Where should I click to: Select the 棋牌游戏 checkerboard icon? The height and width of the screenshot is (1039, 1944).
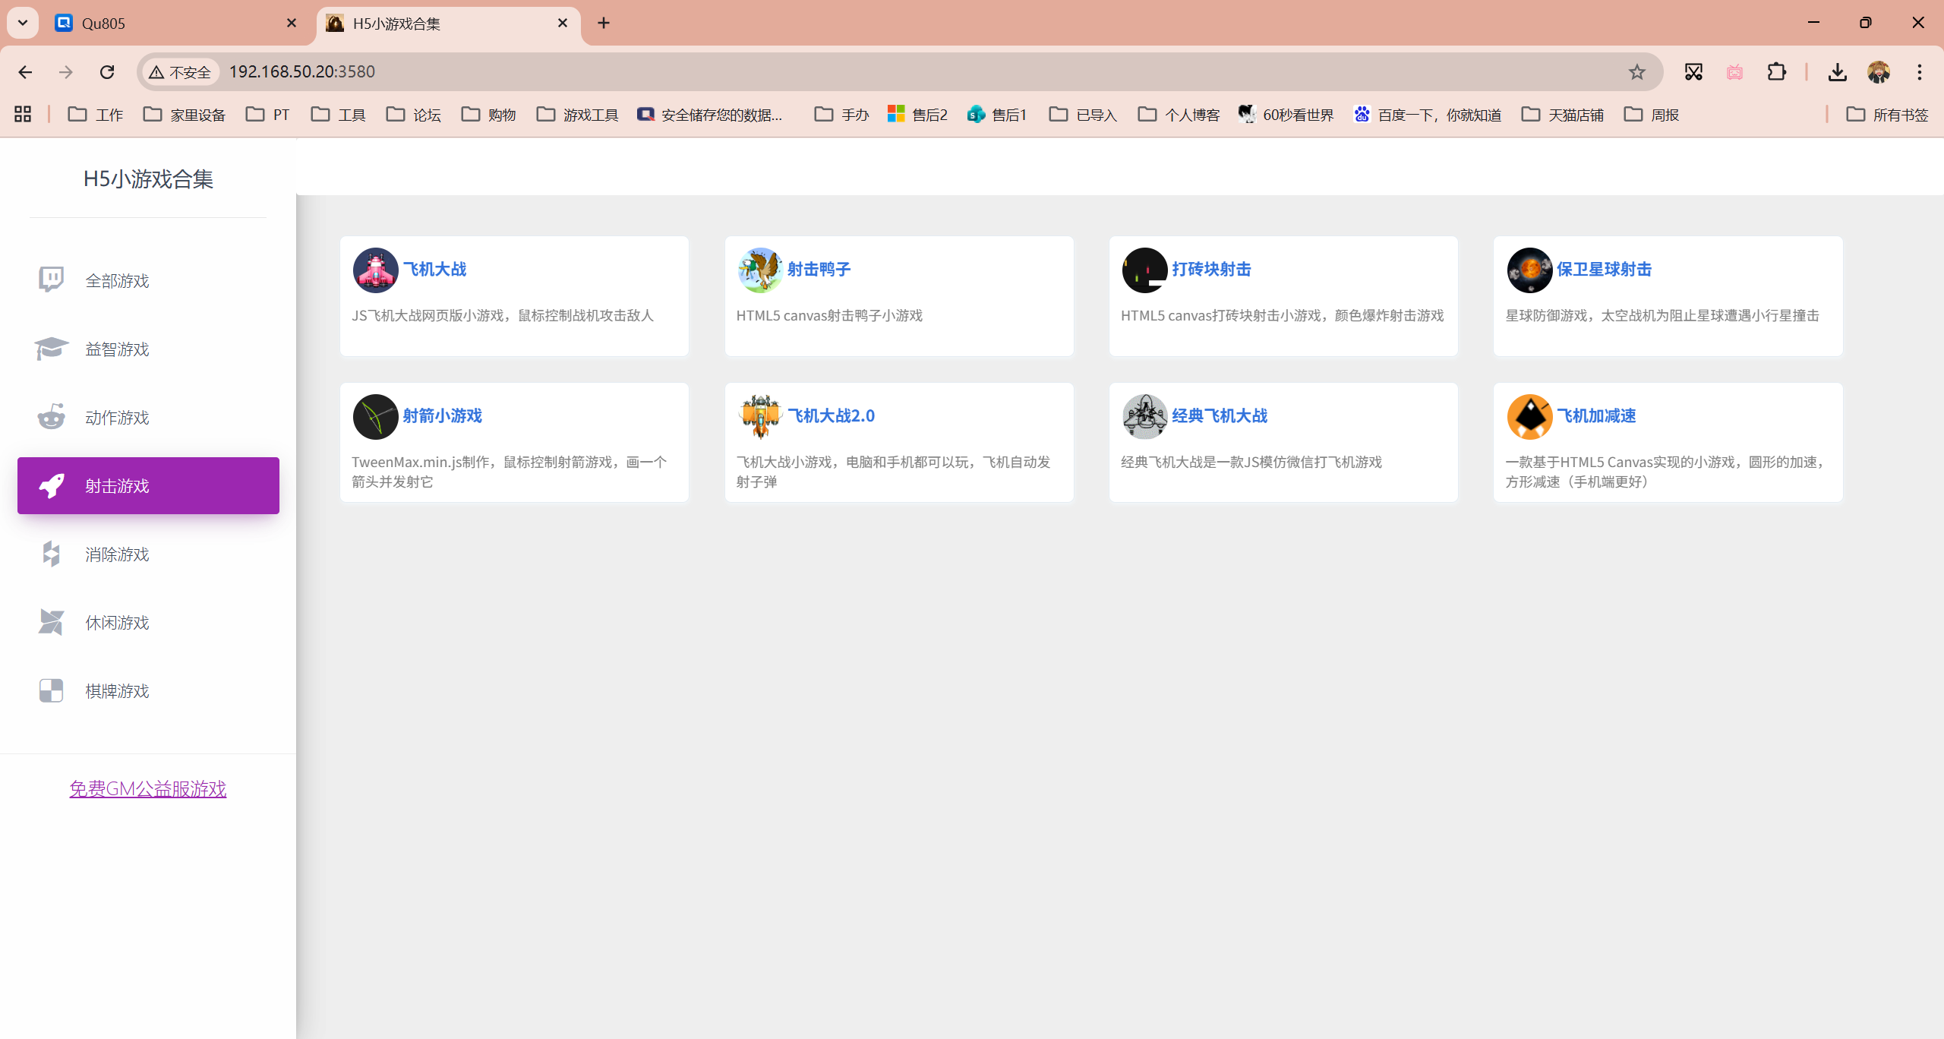tap(51, 690)
